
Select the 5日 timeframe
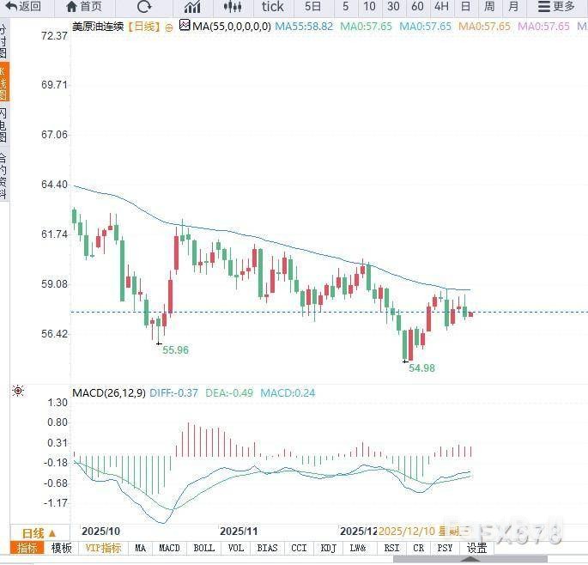(313, 7)
